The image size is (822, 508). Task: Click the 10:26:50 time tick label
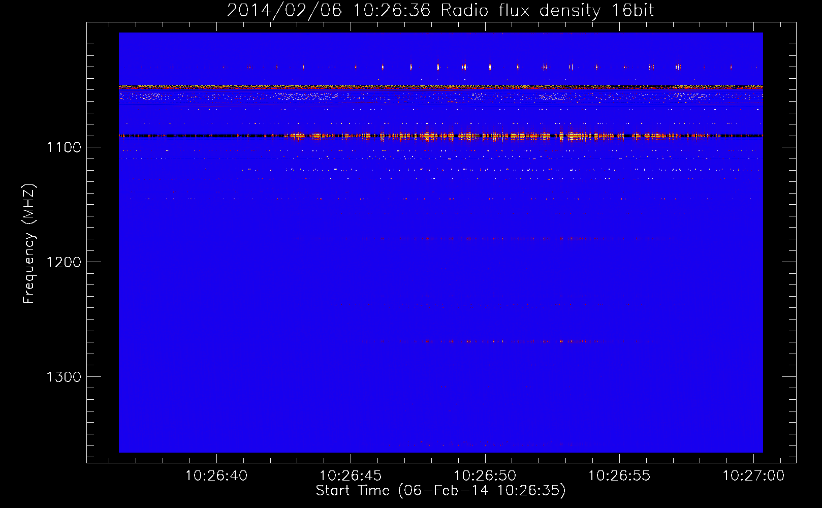point(485,476)
